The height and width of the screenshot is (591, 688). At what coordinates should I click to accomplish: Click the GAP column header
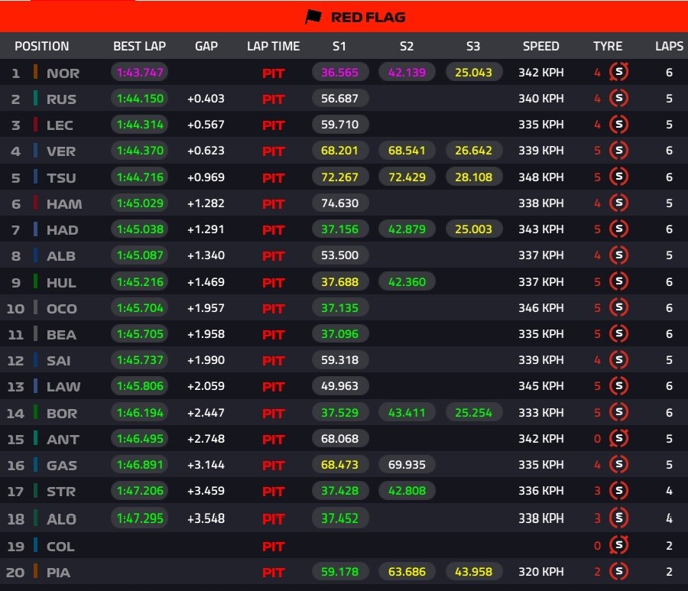click(x=206, y=46)
